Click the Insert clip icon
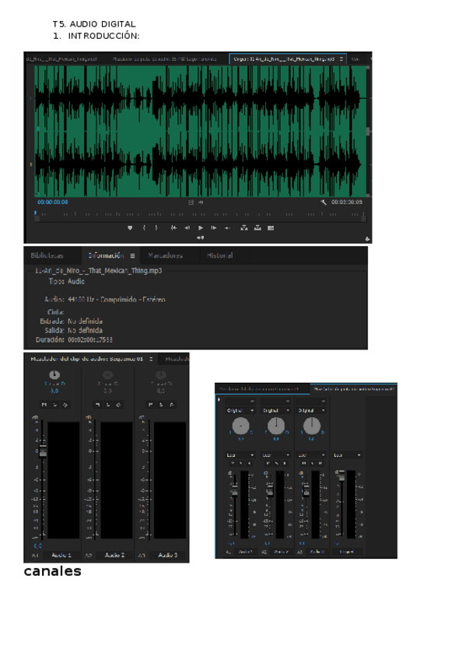Image resolution: width=469 pixels, height=660 pixels. click(244, 228)
